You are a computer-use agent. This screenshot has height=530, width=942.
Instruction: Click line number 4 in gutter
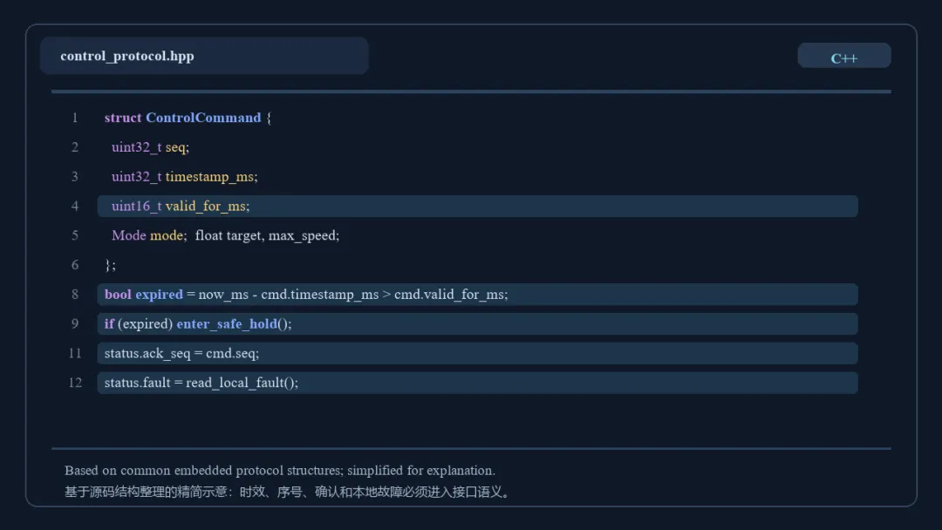point(75,206)
